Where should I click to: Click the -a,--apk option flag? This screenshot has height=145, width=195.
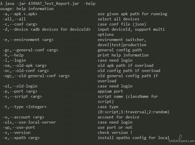[20, 14]
